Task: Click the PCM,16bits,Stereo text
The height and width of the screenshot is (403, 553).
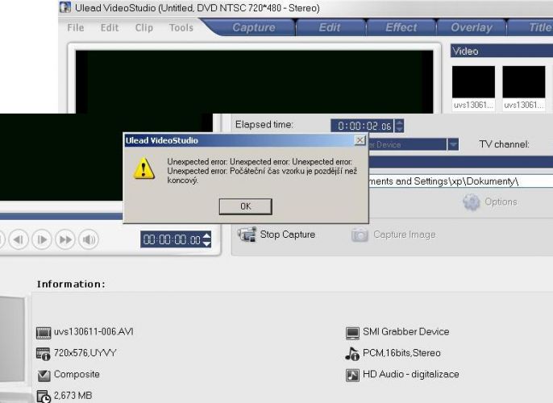Action: tap(401, 353)
